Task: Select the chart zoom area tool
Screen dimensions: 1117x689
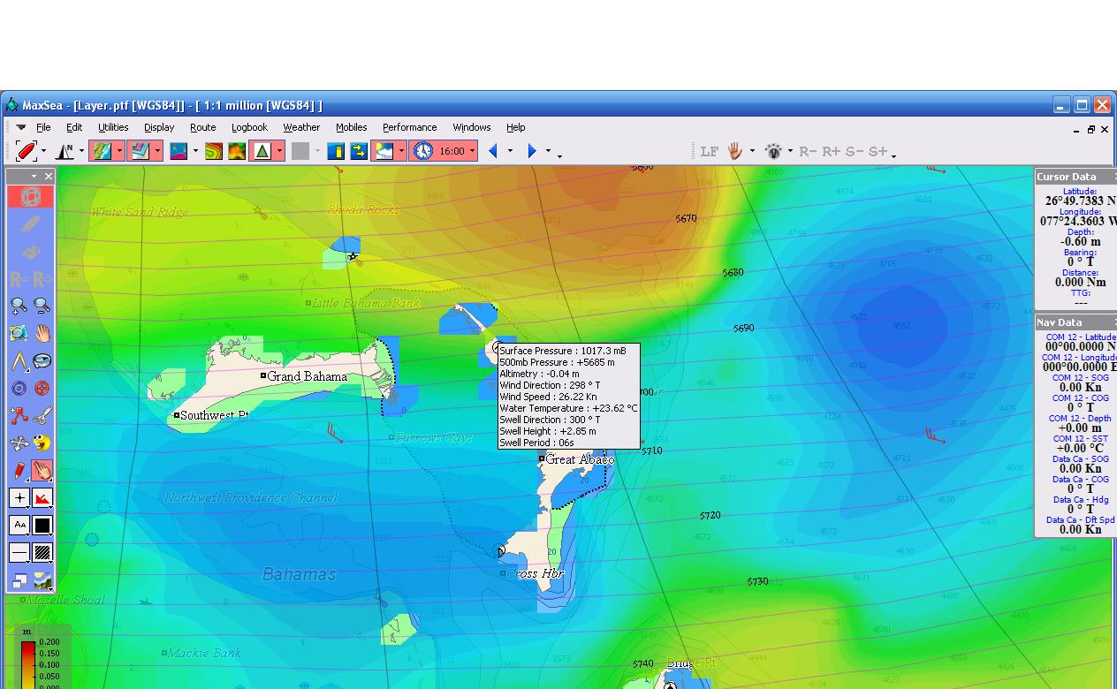Action: click(19, 334)
